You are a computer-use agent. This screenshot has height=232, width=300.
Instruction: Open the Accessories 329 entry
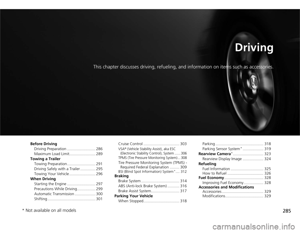237,191
